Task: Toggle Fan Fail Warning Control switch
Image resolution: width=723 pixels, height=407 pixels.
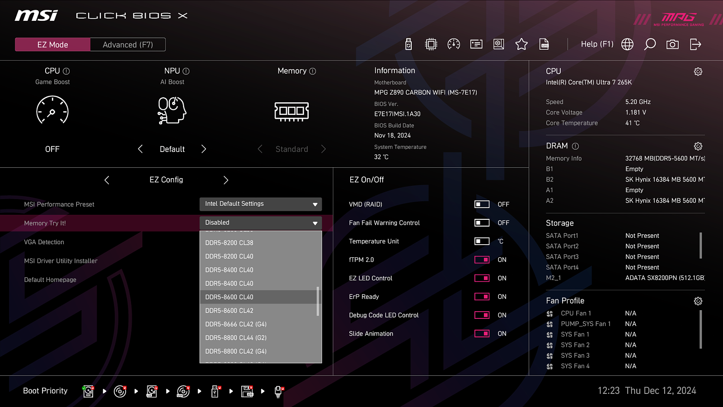Action: 482,223
